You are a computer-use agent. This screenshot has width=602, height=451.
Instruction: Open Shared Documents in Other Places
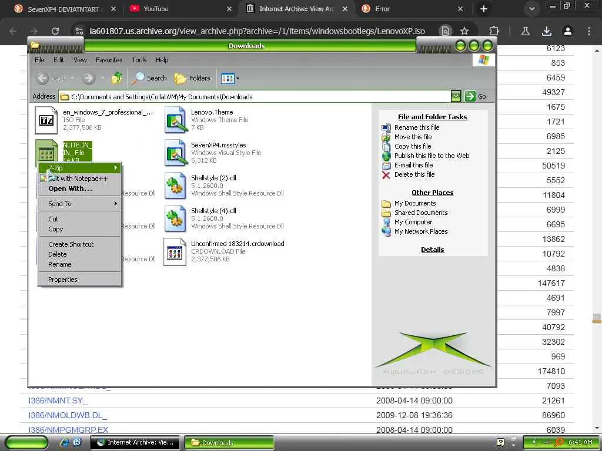[421, 213]
